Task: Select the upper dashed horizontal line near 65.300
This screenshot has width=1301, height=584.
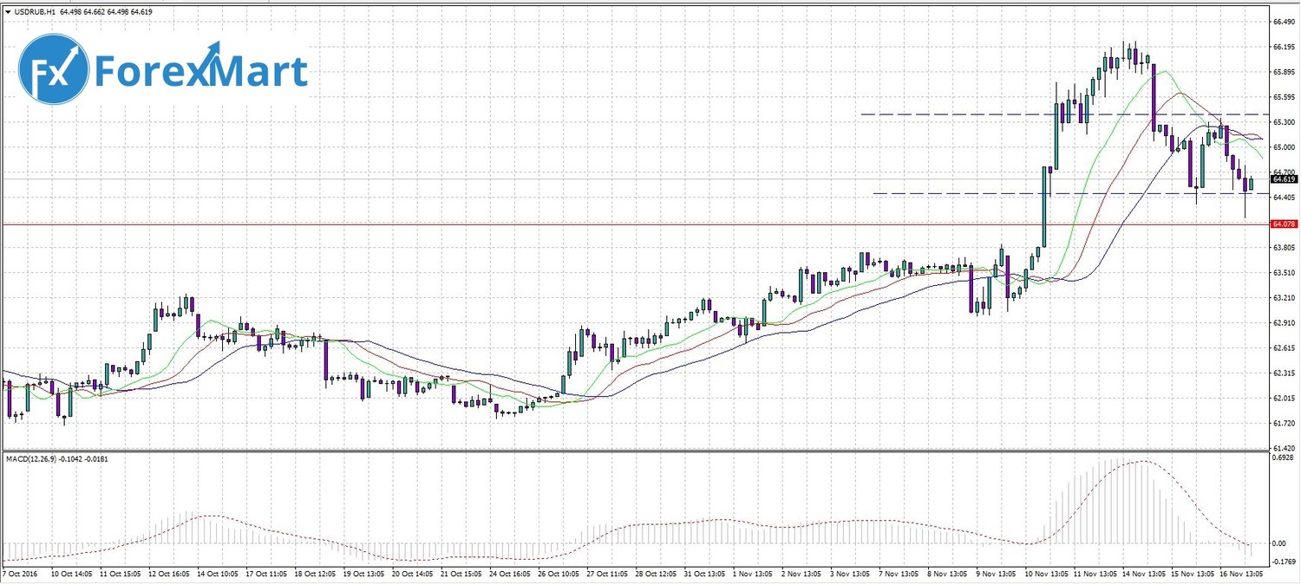Action: [x=1041, y=114]
